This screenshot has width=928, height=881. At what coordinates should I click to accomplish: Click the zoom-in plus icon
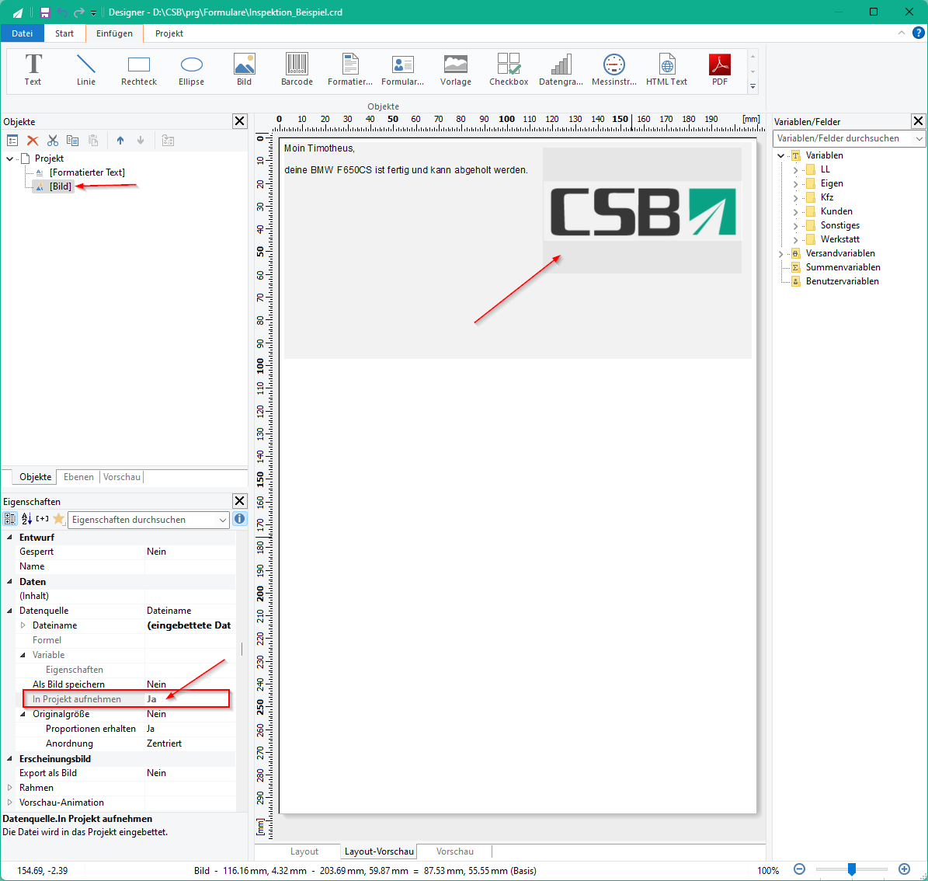tap(904, 869)
